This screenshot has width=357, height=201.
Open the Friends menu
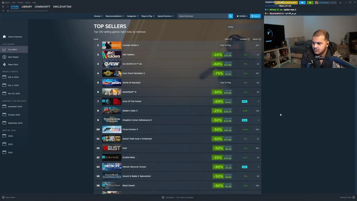pos(20,3)
